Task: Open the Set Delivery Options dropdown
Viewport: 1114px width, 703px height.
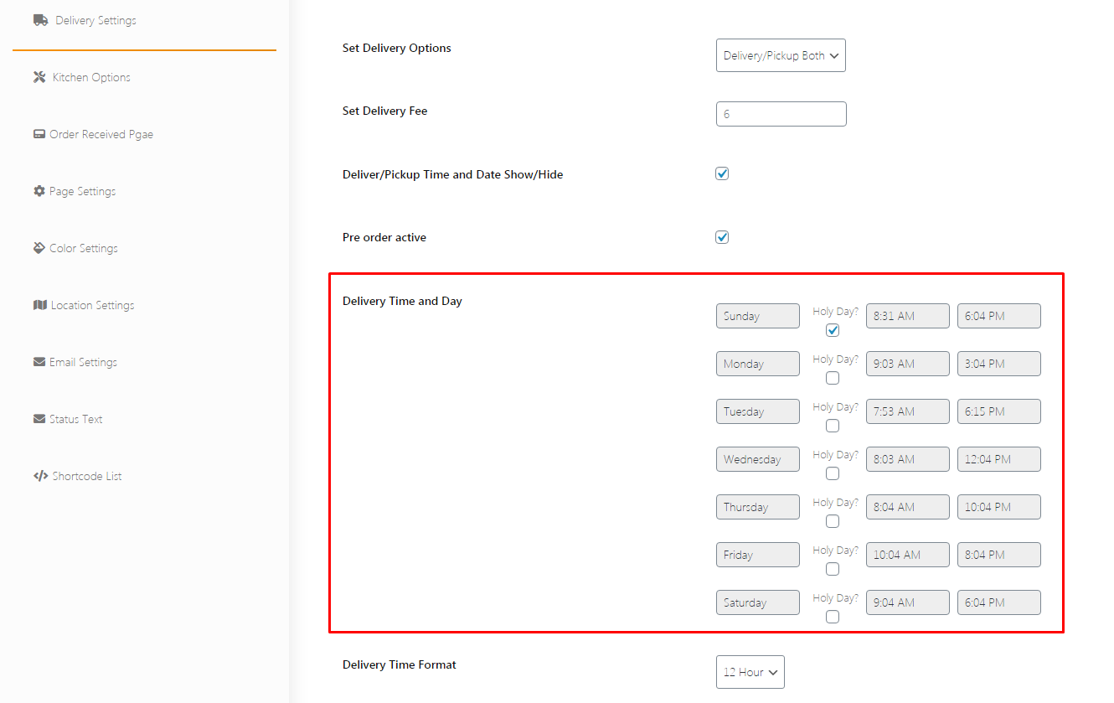Action: pos(781,55)
